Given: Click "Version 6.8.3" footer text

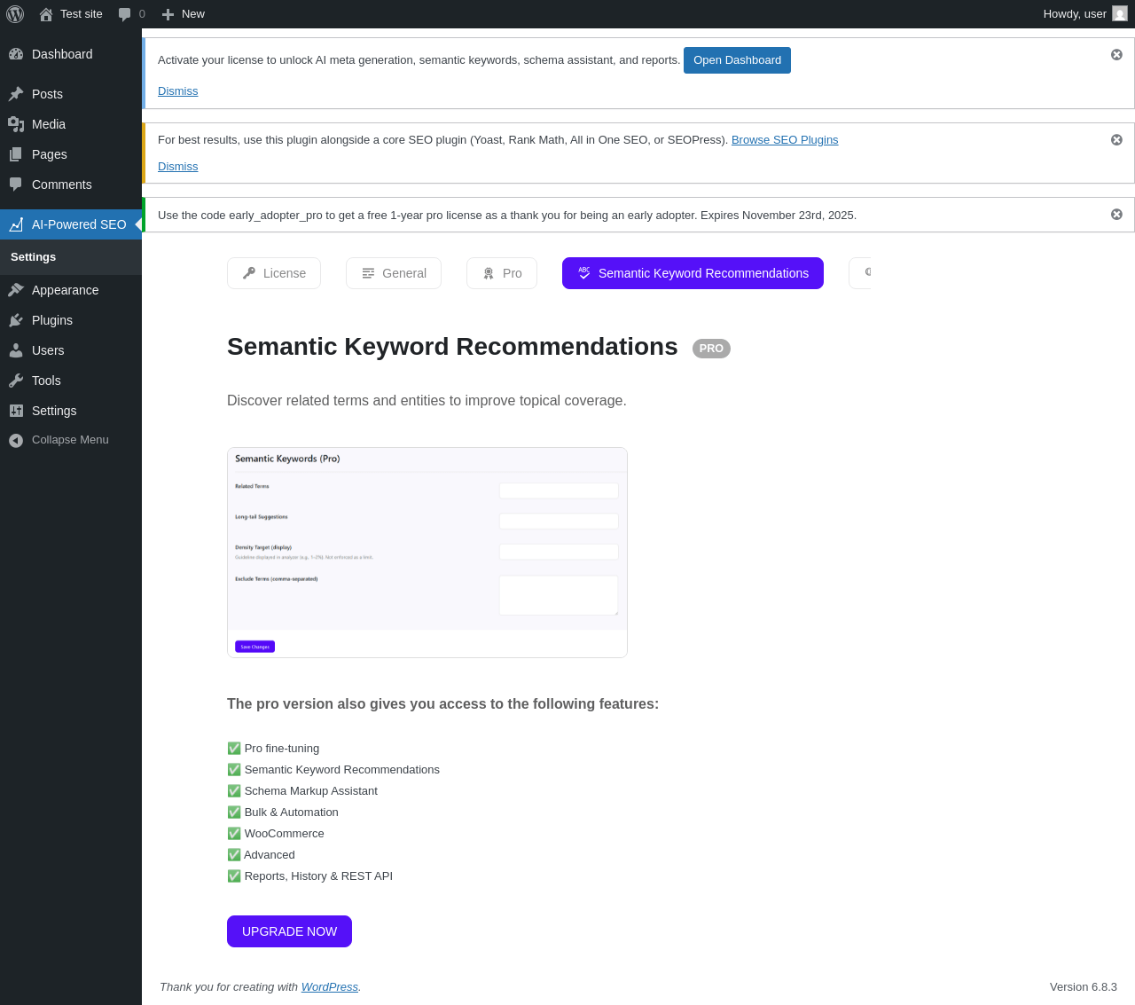Looking at the screenshot, I should (1084, 987).
